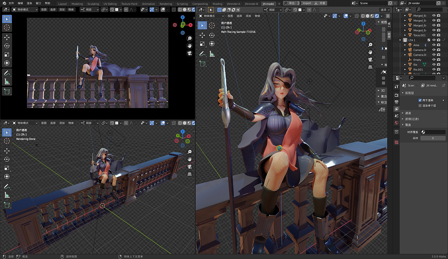
Task: Select the Cursor tool in the right viewport
Action: point(212,25)
